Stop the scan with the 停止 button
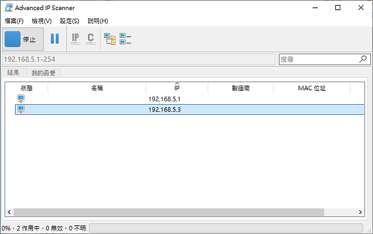The width and height of the screenshot is (373, 234). click(23, 39)
